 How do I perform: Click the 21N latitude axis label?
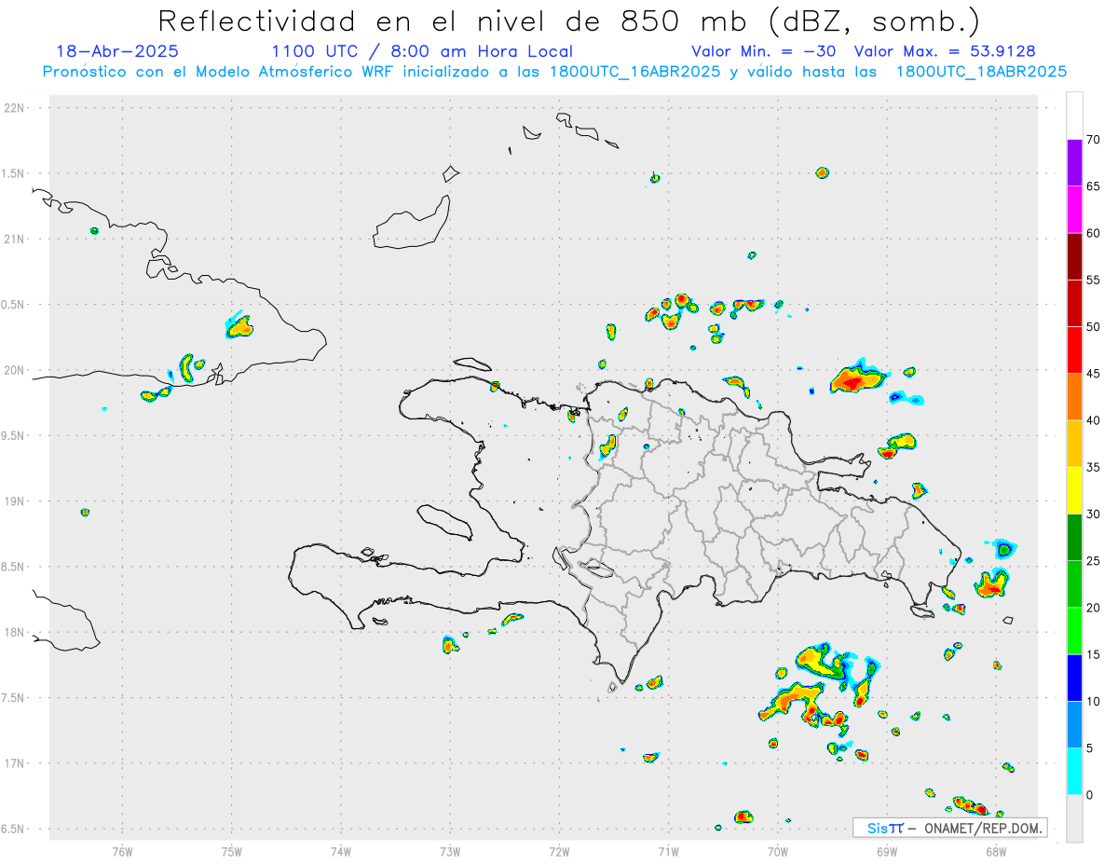tap(16, 240)
